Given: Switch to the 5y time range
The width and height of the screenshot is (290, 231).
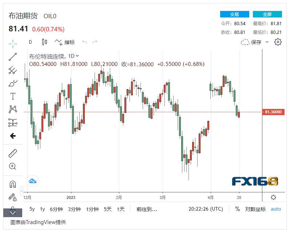Looking at the screenshot, I should (32, 209).
